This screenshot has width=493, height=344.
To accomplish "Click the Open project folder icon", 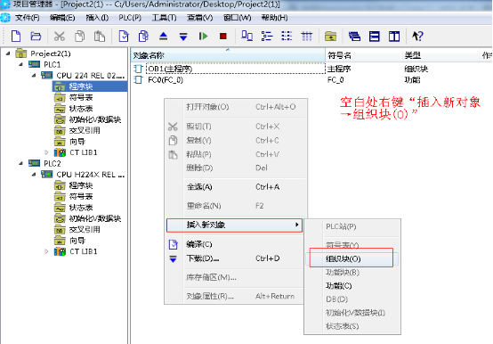I will point(36,37).
